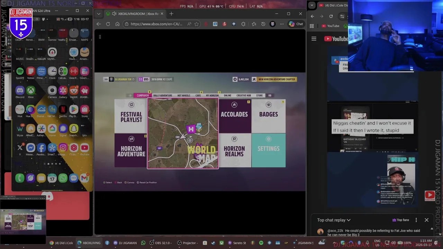Viewport: 443px width, 249px height.
Task: Open browser history icon
Action: [263, 24]
